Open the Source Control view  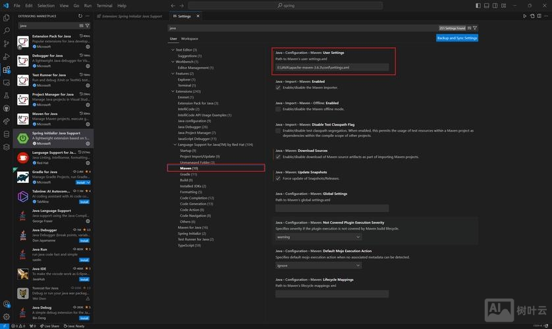click(7, 43)
